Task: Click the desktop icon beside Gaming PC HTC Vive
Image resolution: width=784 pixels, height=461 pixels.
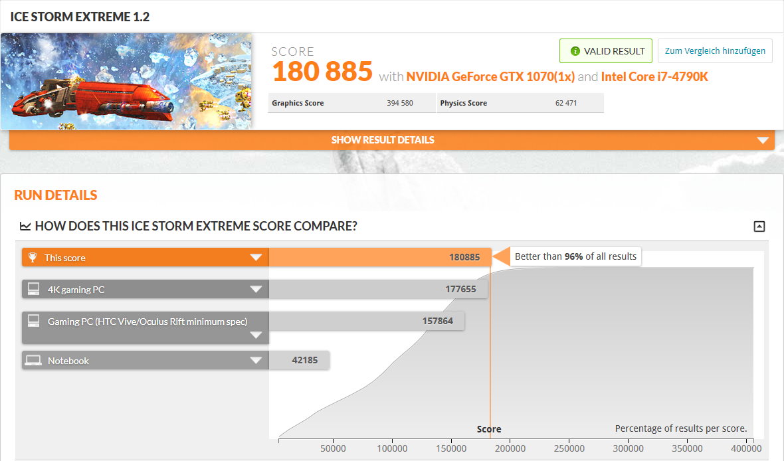Action: (33, 321)
